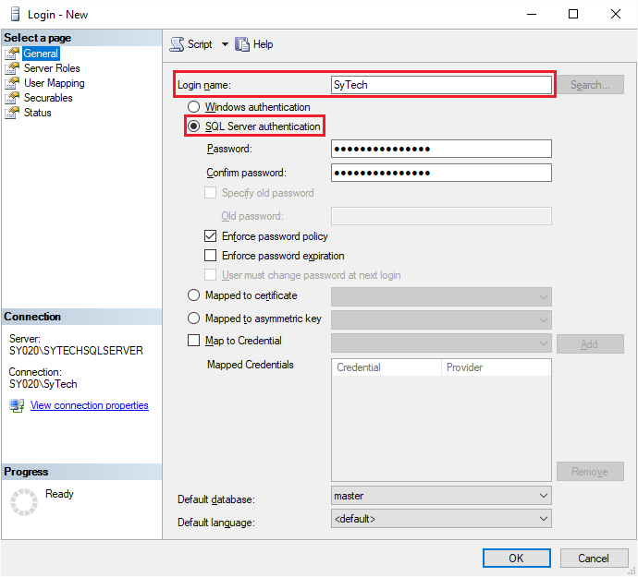The image size is (638, 577).
Task: Click the Login name field
Action: (x=441, y=85)
